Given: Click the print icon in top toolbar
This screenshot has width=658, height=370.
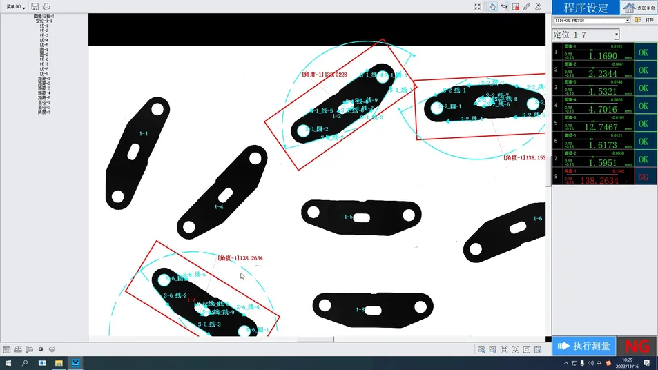Looking at the screenshot, I should (46, 6).
